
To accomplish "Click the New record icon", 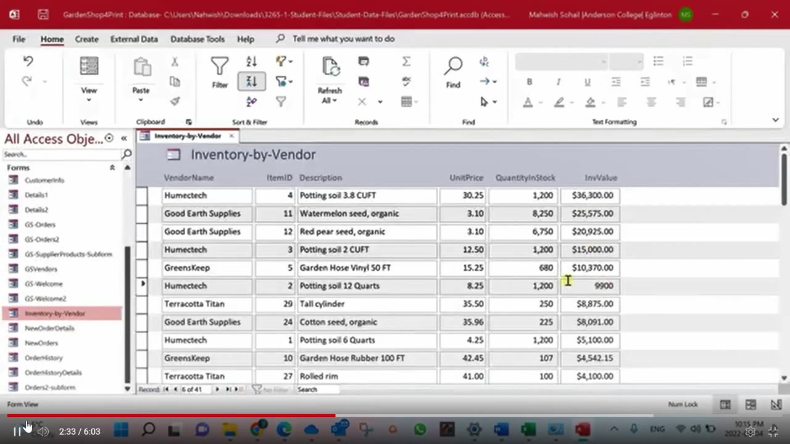I will (364, 61).
